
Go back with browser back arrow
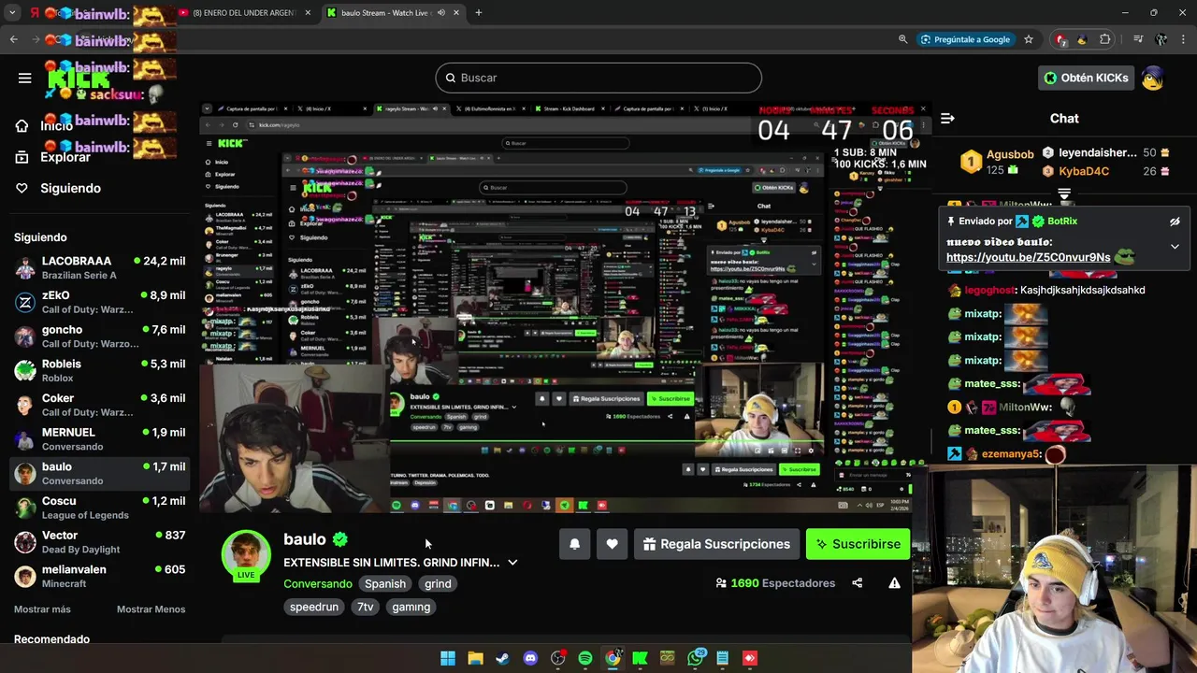14,39
